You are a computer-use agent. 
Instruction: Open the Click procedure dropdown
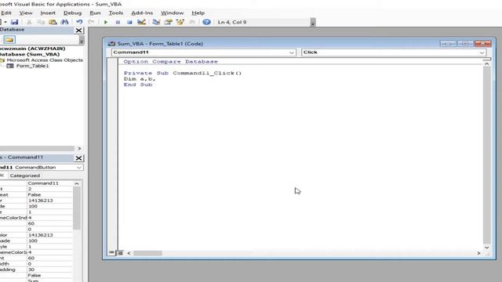482,52
